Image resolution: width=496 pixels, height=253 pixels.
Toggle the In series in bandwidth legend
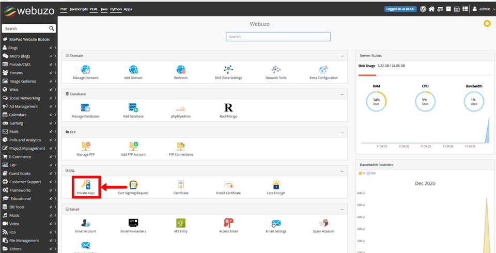point(361,173)
